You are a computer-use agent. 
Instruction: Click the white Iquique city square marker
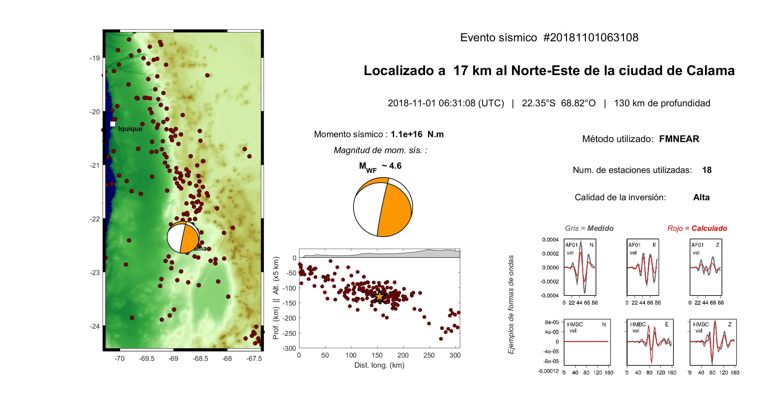tap(113, 124)
